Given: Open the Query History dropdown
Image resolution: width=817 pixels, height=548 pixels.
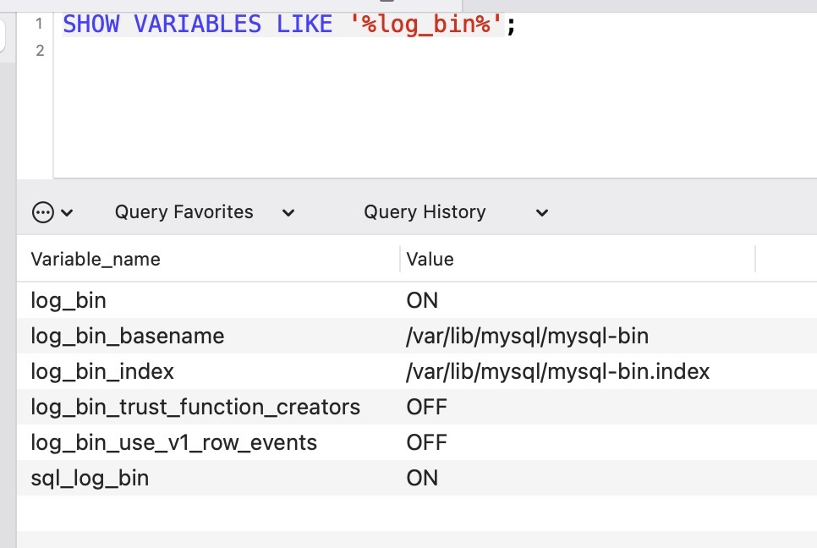Looking at the screenshot, I should (x=456, y=212).
